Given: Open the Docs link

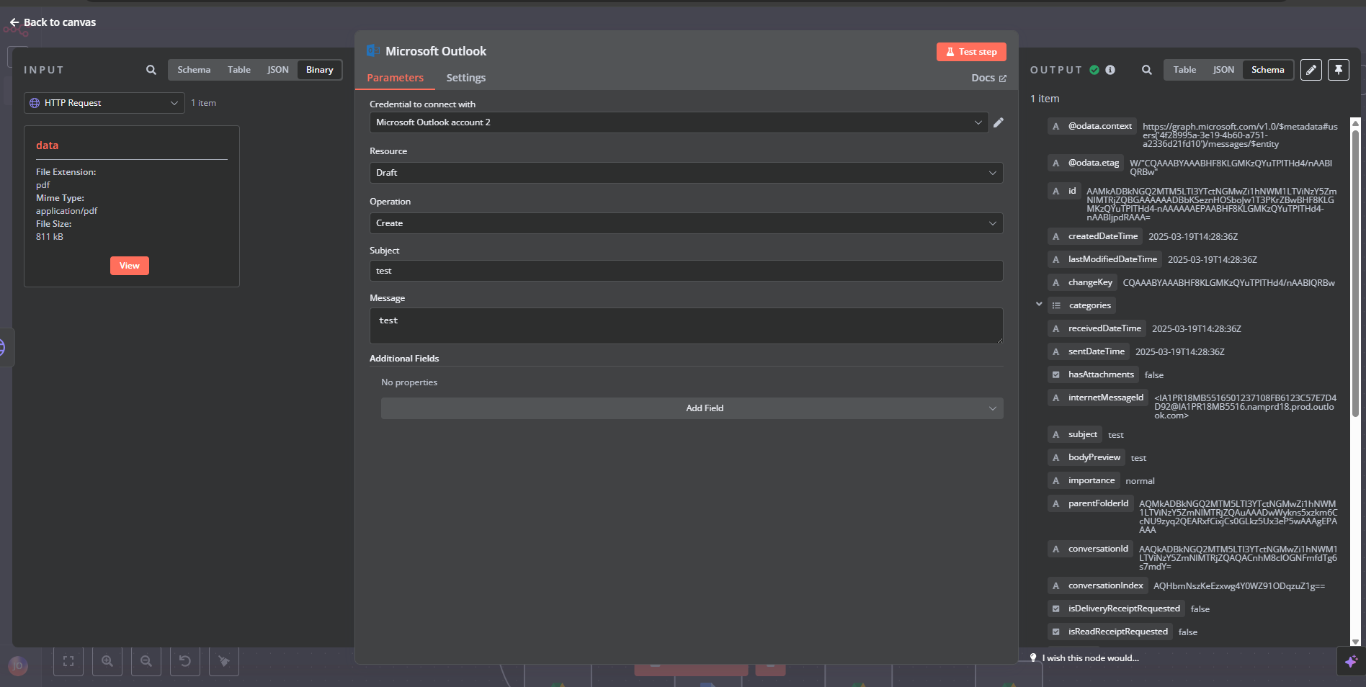Looking at the screenshot, I should tap(988, 78).
